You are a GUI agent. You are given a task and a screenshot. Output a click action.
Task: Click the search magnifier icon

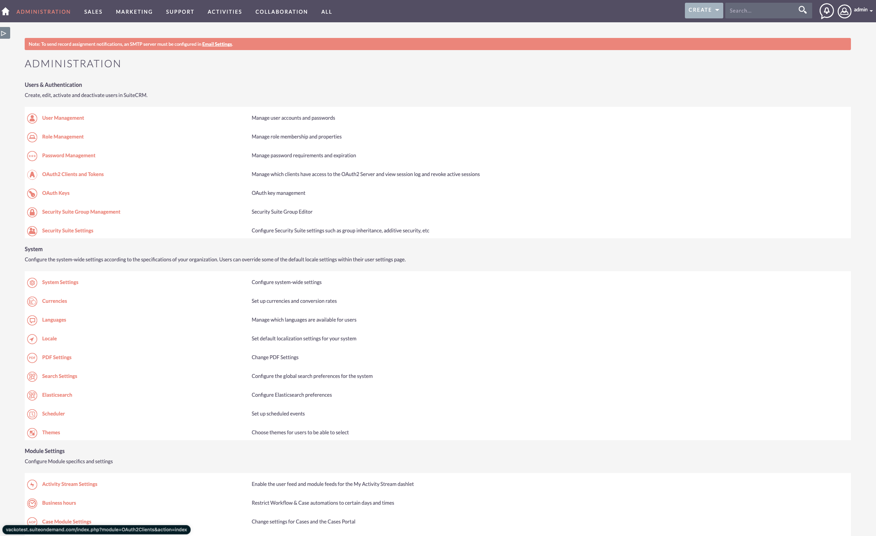pos(802,10)
